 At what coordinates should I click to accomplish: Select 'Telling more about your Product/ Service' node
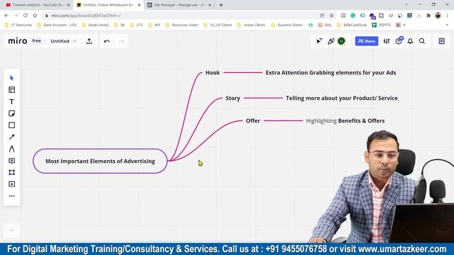[342, 98]
